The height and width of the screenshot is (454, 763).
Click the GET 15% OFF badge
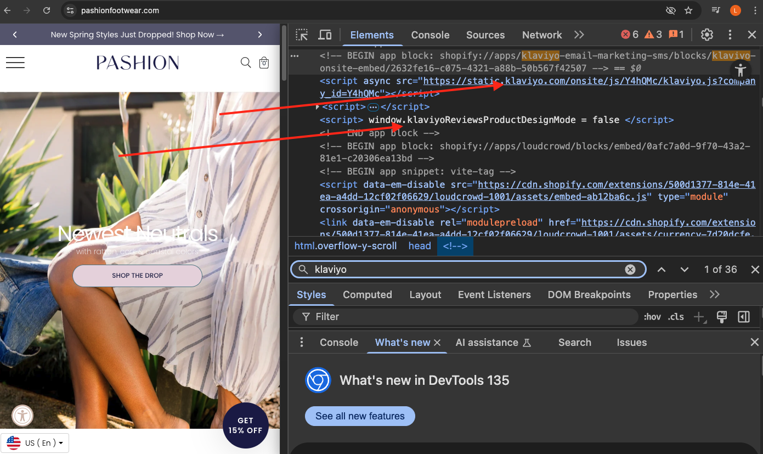pos(245,426)
